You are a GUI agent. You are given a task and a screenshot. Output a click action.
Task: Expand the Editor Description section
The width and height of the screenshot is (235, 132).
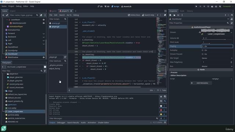coord(178,76)
